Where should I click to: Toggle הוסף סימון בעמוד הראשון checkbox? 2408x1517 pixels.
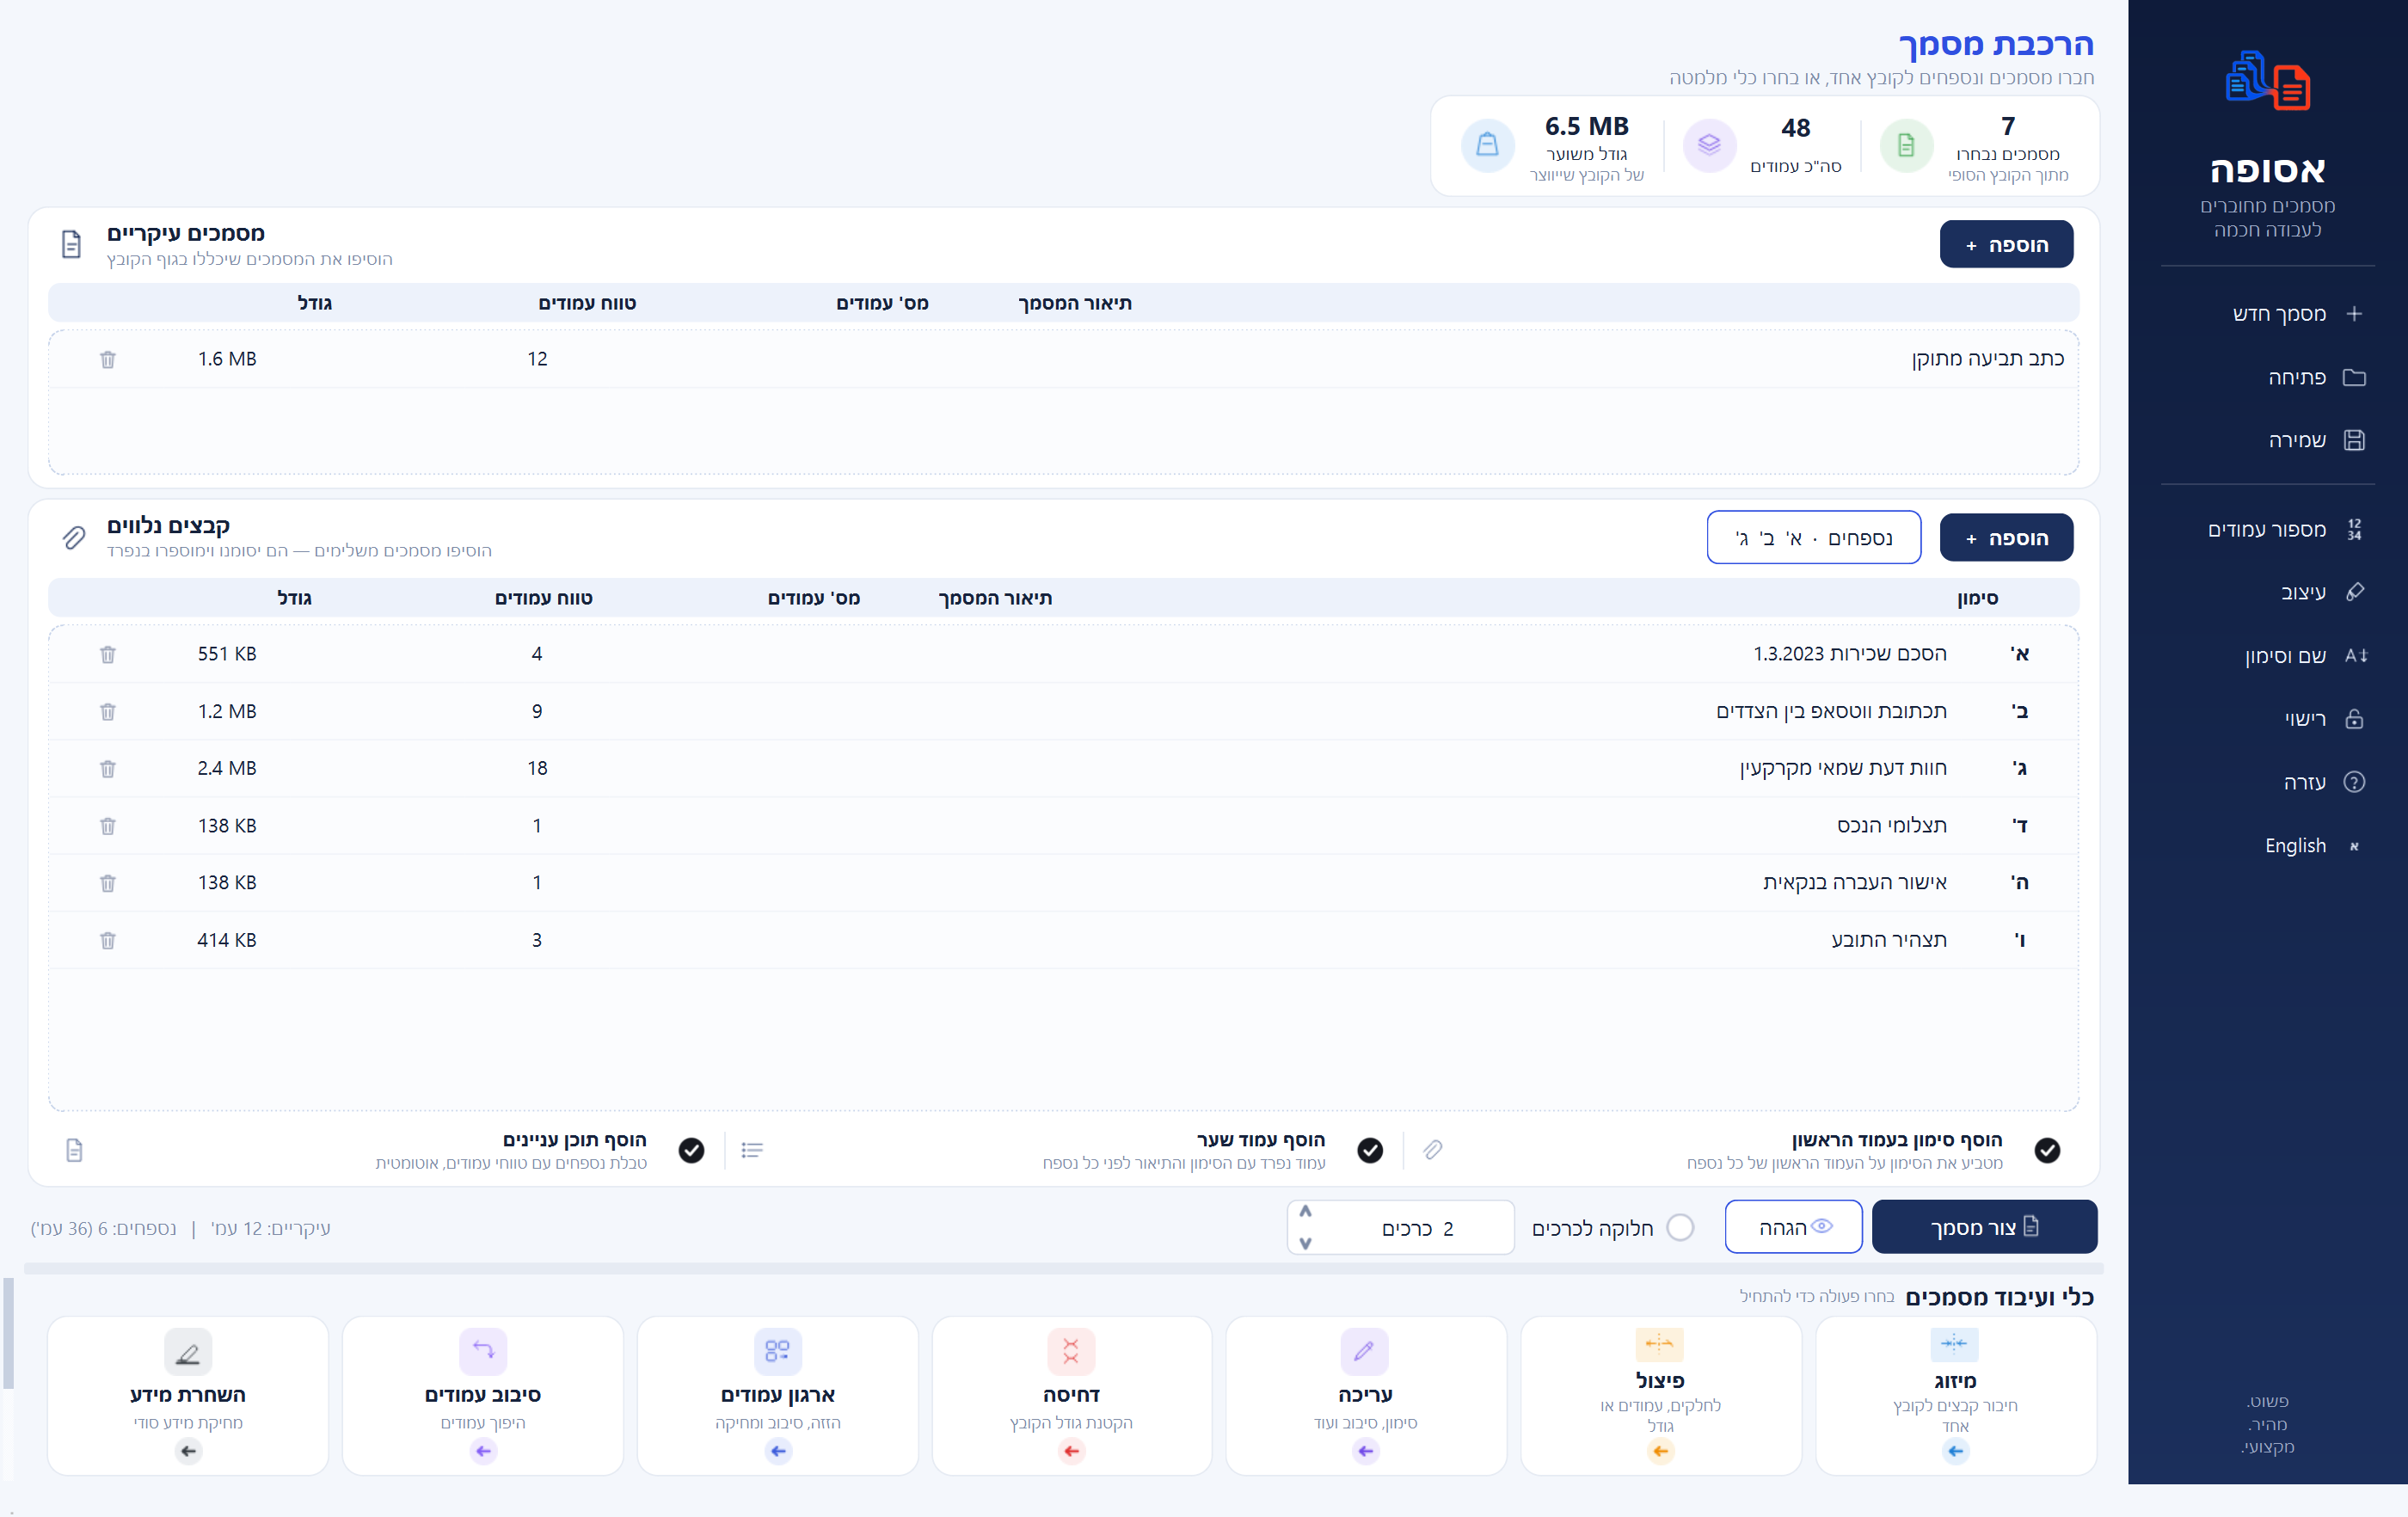(2047, 1151)
